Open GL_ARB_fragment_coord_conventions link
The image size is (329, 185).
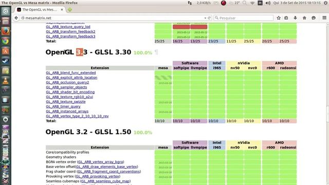coord(108,172)
